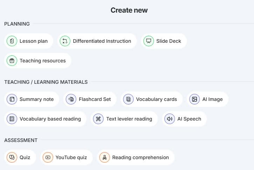Create a new Lesson plan
Image resolution: width=254 pixels, height=170 pixels.
[29, 41]
